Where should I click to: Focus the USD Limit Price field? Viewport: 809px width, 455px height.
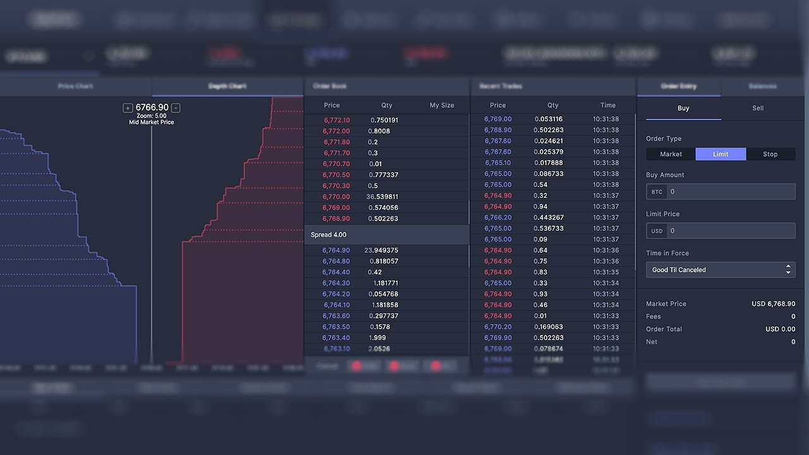721,231
